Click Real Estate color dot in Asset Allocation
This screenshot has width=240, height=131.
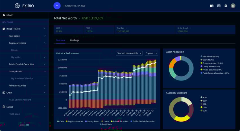(x=201, y=56)
